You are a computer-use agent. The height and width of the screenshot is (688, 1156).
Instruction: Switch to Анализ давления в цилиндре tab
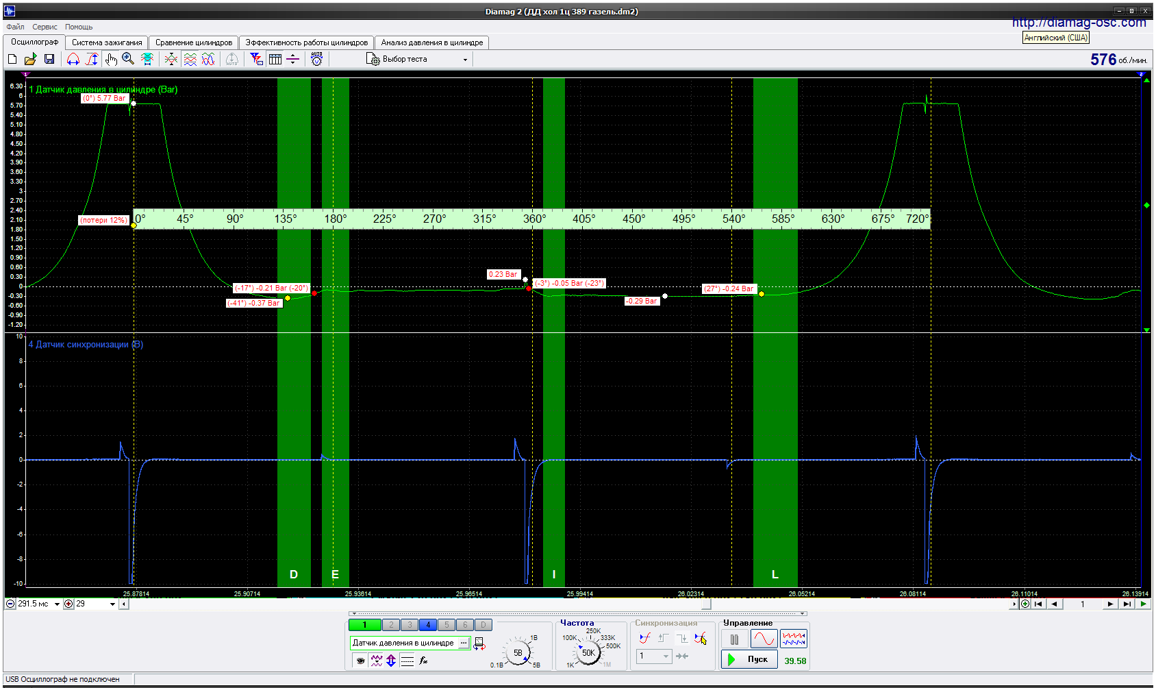432,42
